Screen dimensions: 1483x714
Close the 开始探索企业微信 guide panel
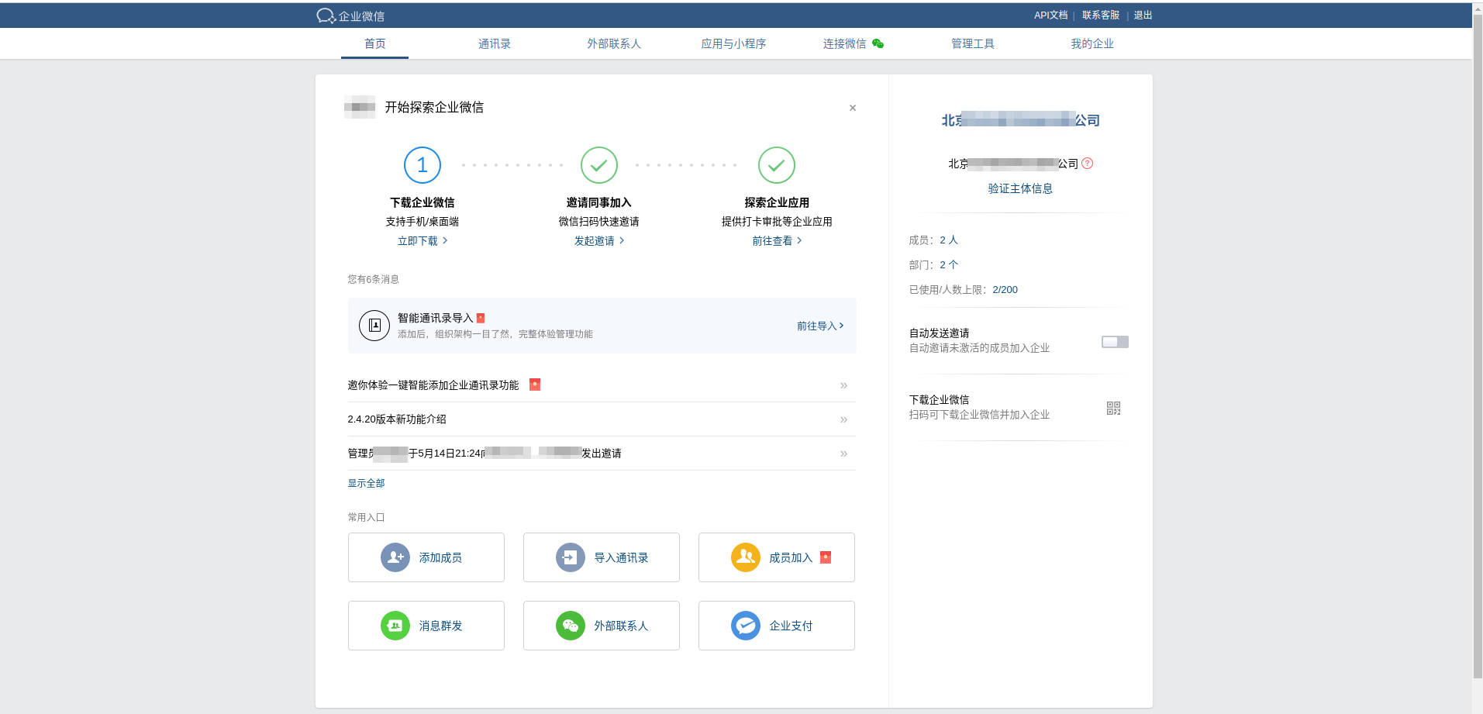[853, 108]
